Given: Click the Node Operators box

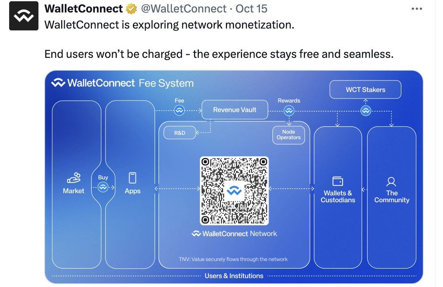Looking at the screenshot, I should point(288,135).
